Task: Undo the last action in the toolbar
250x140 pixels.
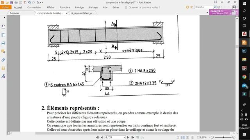Action: (x=29, y=3)
